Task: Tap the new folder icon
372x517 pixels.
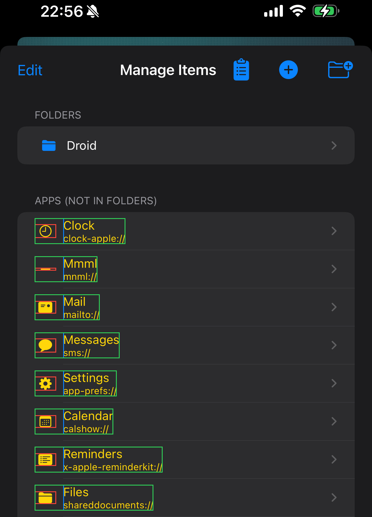Action: point(340,69)
